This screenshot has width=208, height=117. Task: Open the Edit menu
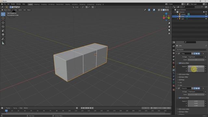click(x=8, y=4)
